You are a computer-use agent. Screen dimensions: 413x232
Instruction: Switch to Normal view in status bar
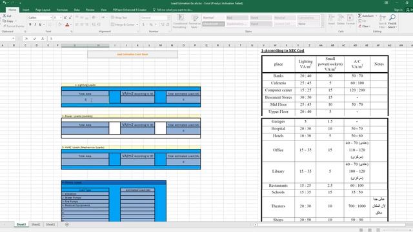(x=361, y=230)
